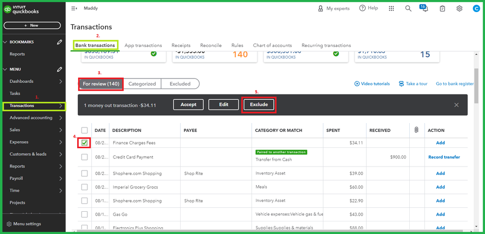
Task: Switch to Bank transactions tab
Action: (x=95, y=46)
